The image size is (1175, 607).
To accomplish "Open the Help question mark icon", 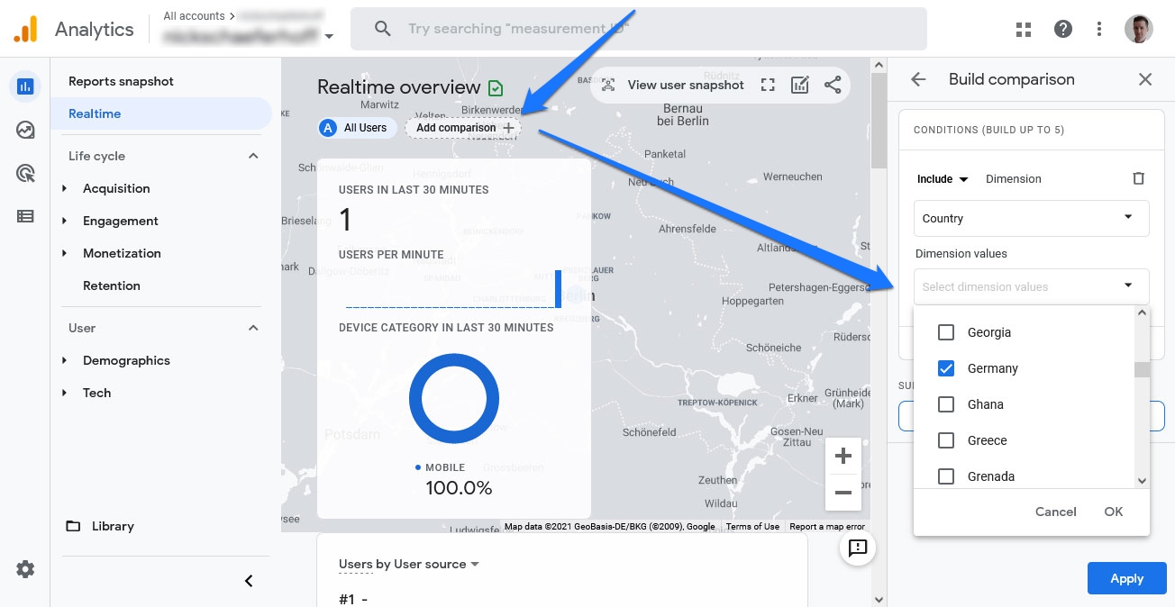I will click(x=1063, y=30).
